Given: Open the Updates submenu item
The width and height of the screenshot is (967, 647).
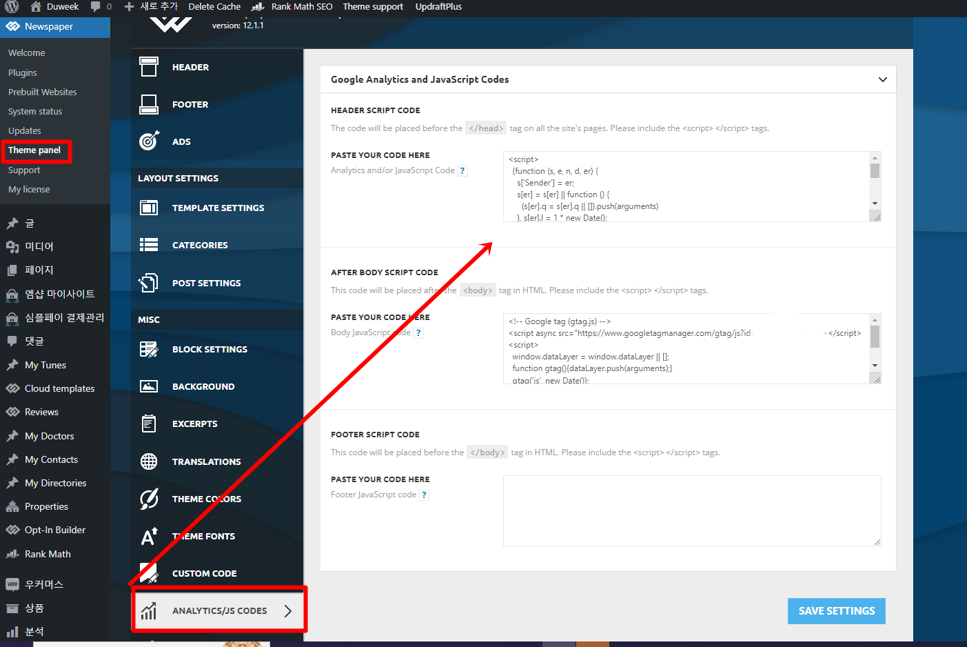Looking at the screenshot, I should point(25,130).
